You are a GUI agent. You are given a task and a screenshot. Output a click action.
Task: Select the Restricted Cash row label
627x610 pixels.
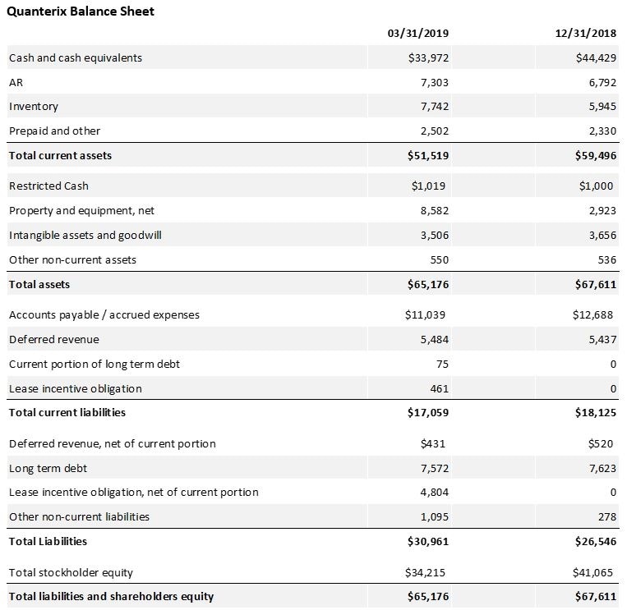pyautogui.click(x=48, y=186)
